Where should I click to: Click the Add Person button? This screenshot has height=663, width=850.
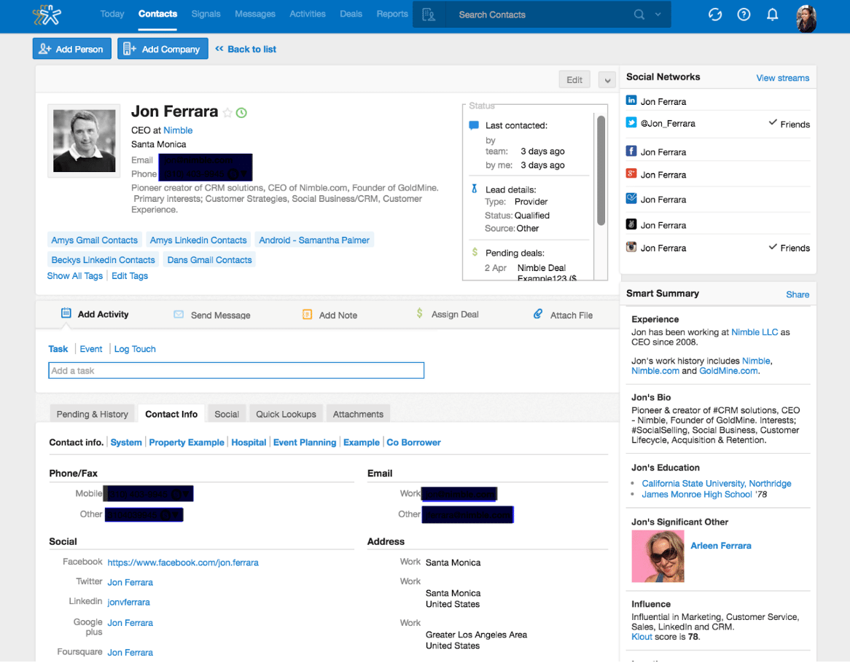tap(71, 49)
